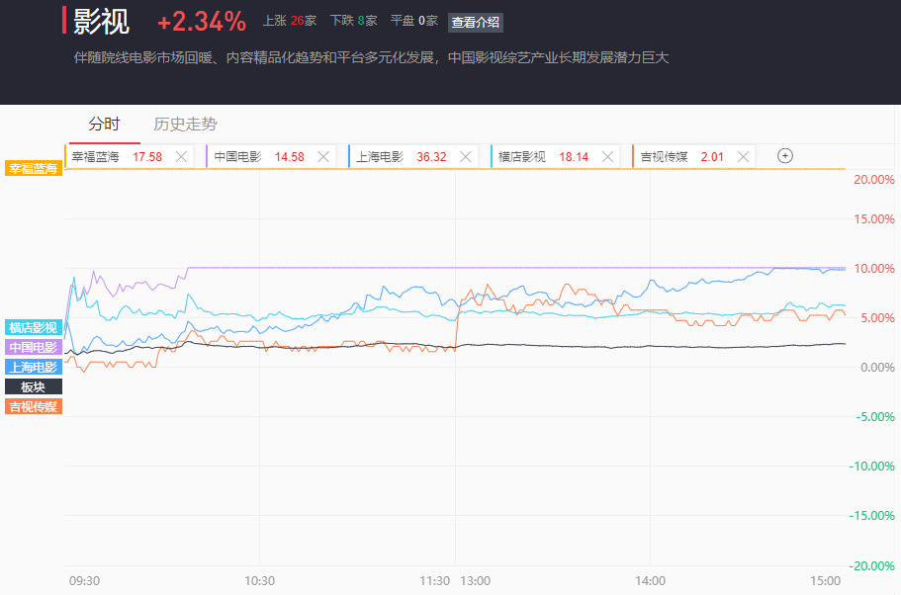Toggle the 上海电影 legend label

point(34,367)
